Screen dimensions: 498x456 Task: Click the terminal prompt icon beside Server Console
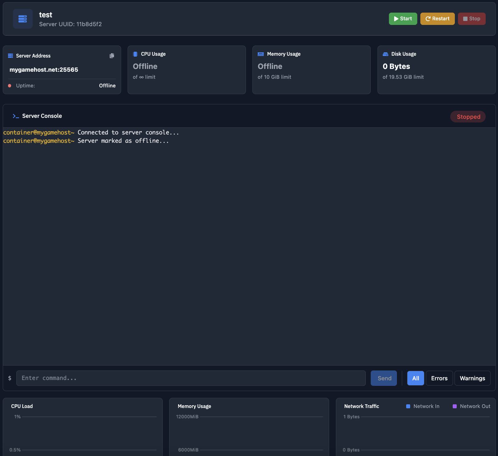[x=15, y=116]
